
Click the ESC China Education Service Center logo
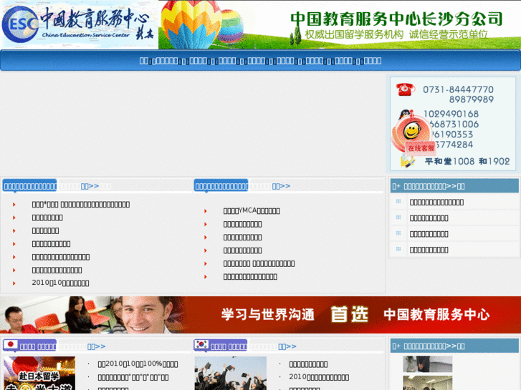point(79,25)
